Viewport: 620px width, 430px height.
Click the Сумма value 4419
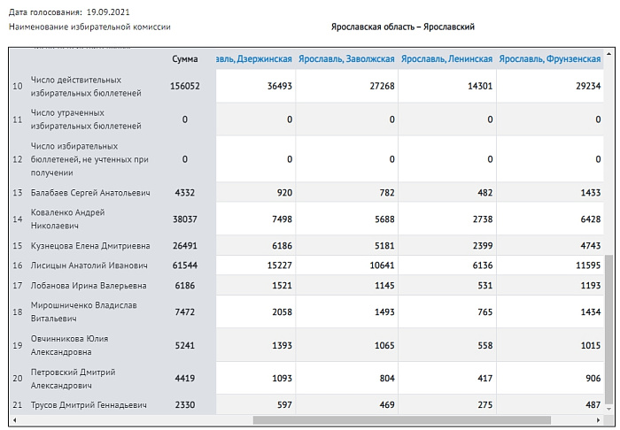click(184, 379)
